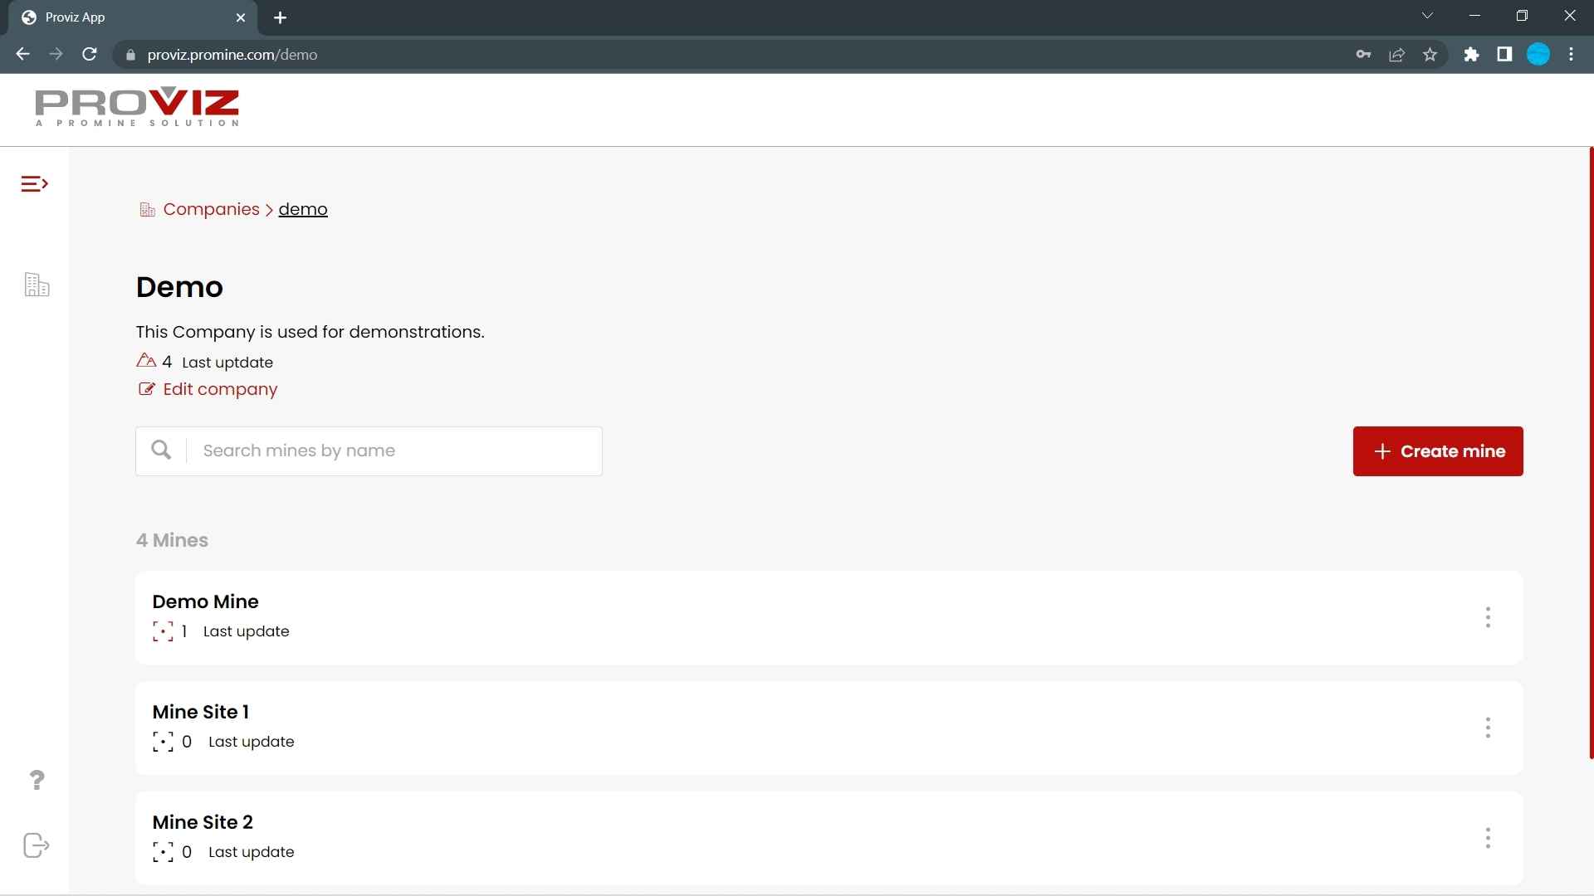Screen dimensions: 1594x896
Task: Open Mine Site 2 options kebab menu
Action: 1488,838
